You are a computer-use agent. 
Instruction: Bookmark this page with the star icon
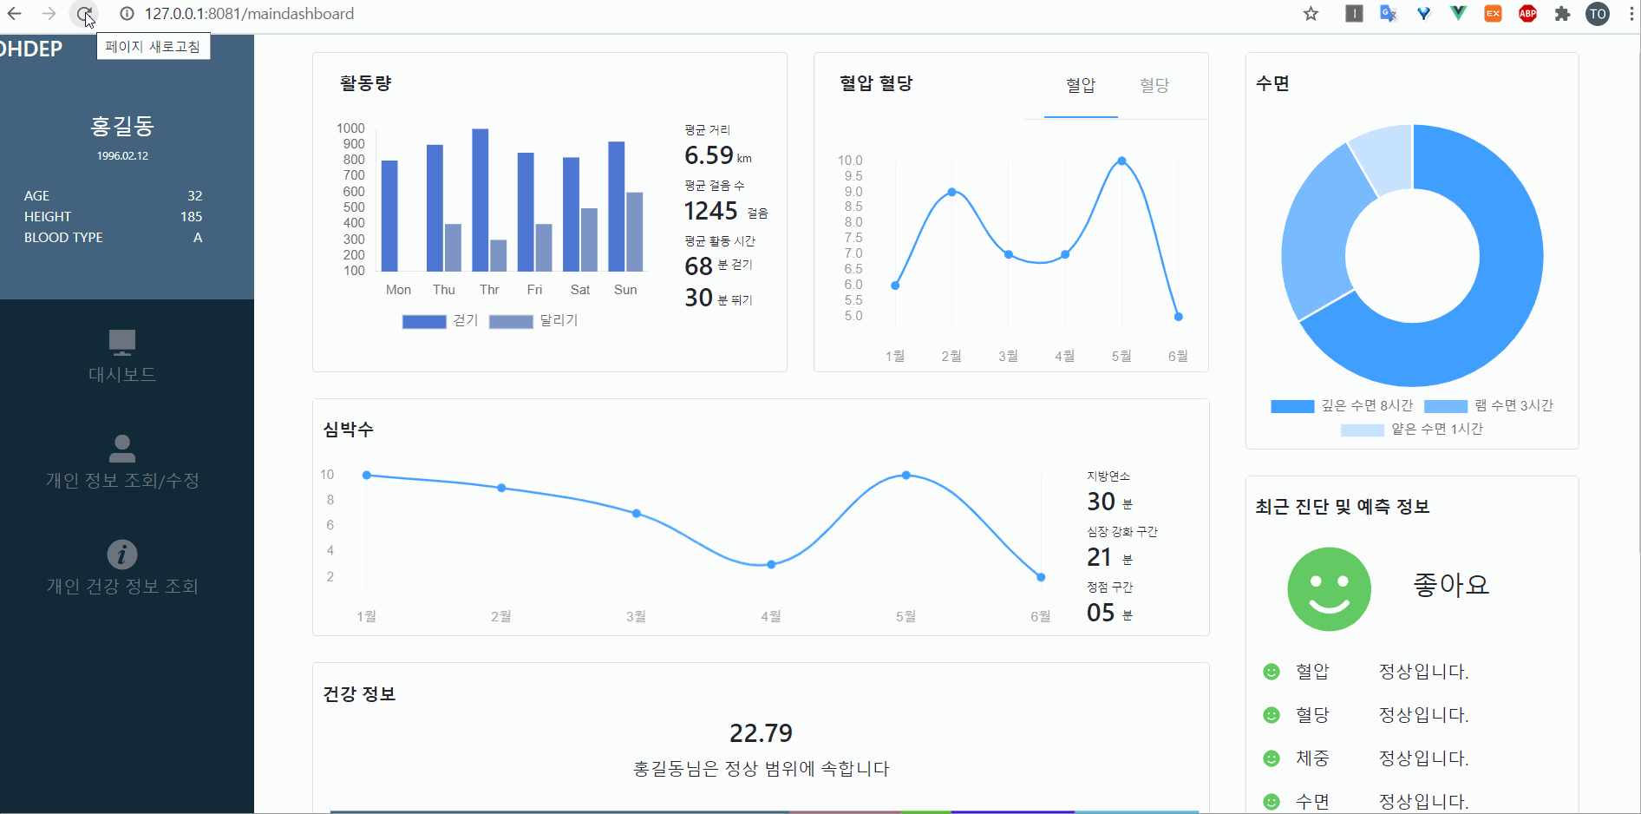(1311, 14)
